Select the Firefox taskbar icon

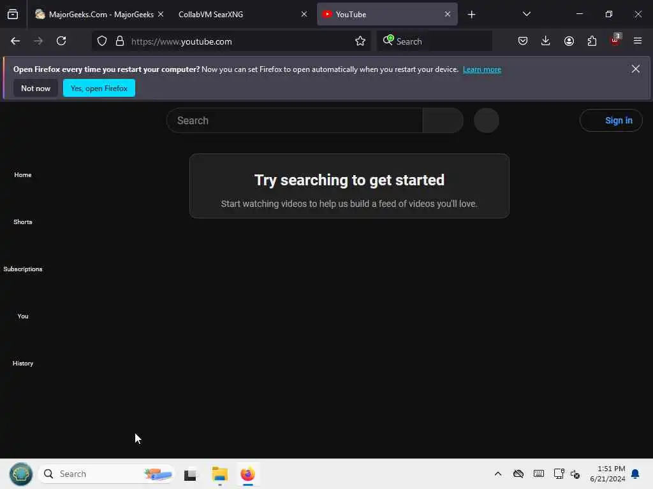point(248,474)
